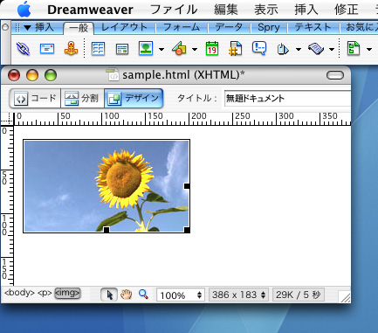Viewport: 378px width, 333px height.
Task: Open the media insert dropdown arrow
Action: click(195, 49)
